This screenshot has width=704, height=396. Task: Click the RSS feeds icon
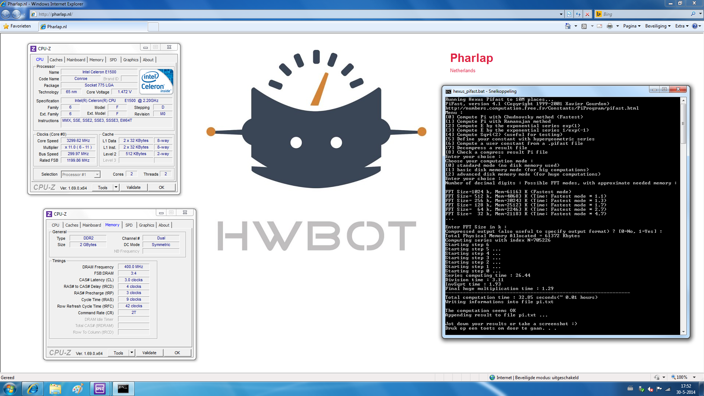(584, 26)
